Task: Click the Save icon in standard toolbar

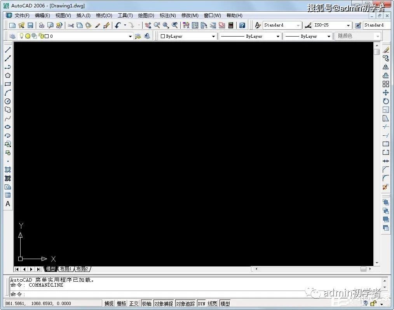Action: [30, 25]
